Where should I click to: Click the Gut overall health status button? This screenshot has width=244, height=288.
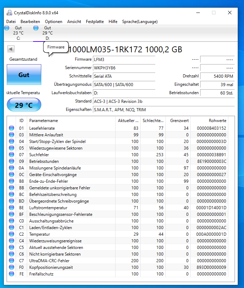pos(24,75)
